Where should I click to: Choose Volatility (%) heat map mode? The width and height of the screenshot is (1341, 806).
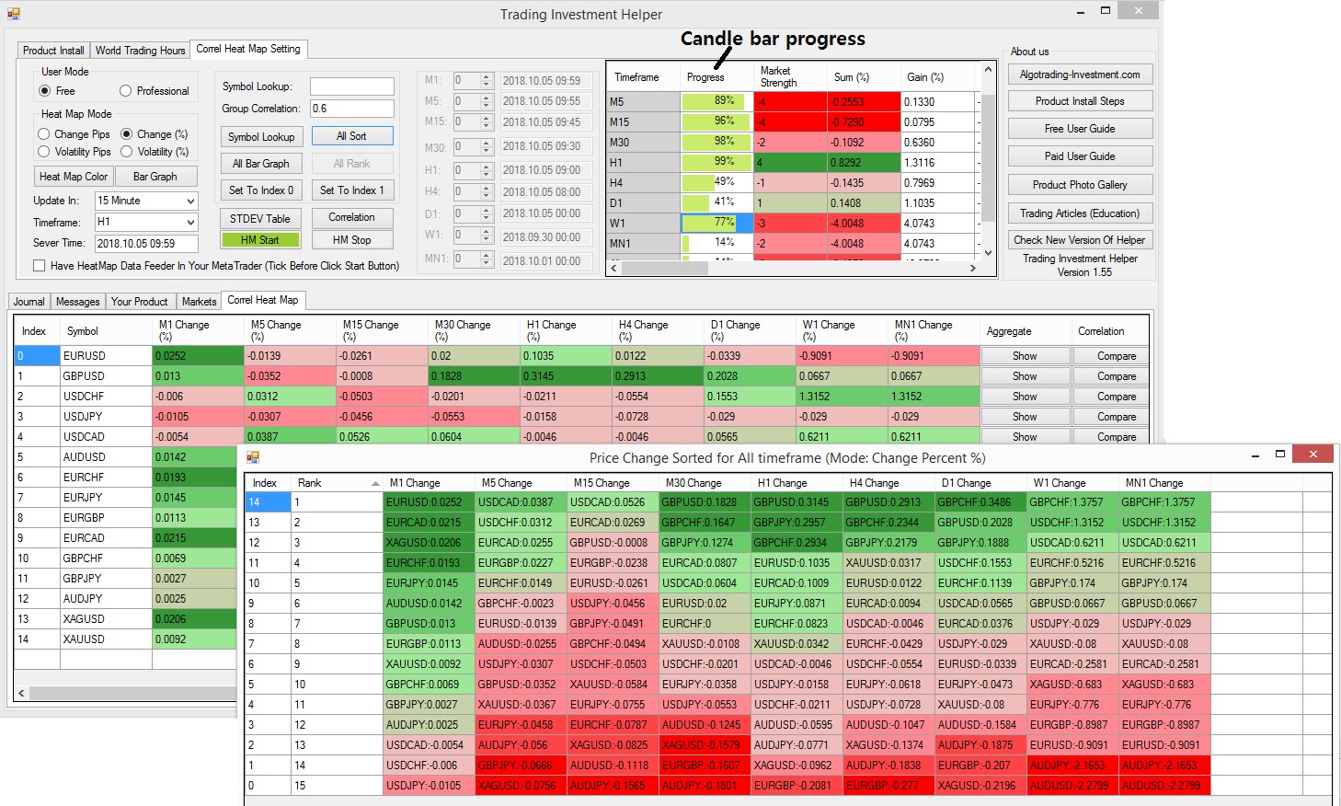point(127,152)
